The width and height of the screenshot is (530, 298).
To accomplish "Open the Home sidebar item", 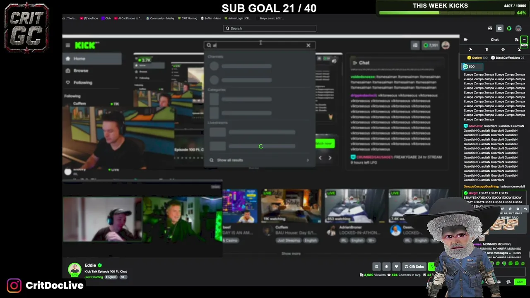I will tap(92, 59).
